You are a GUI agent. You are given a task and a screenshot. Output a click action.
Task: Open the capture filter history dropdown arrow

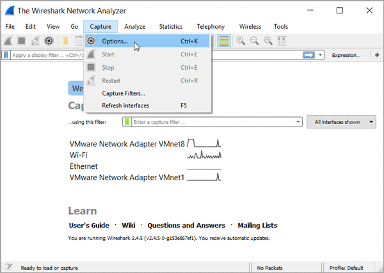click(x=298, y=122)
